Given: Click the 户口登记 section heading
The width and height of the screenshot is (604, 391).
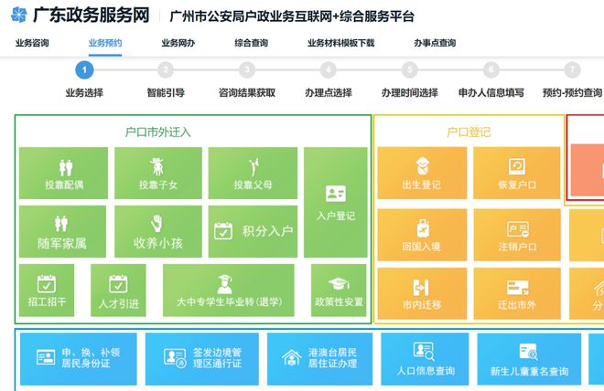Looking at the screenshot, I should [469, 132].
